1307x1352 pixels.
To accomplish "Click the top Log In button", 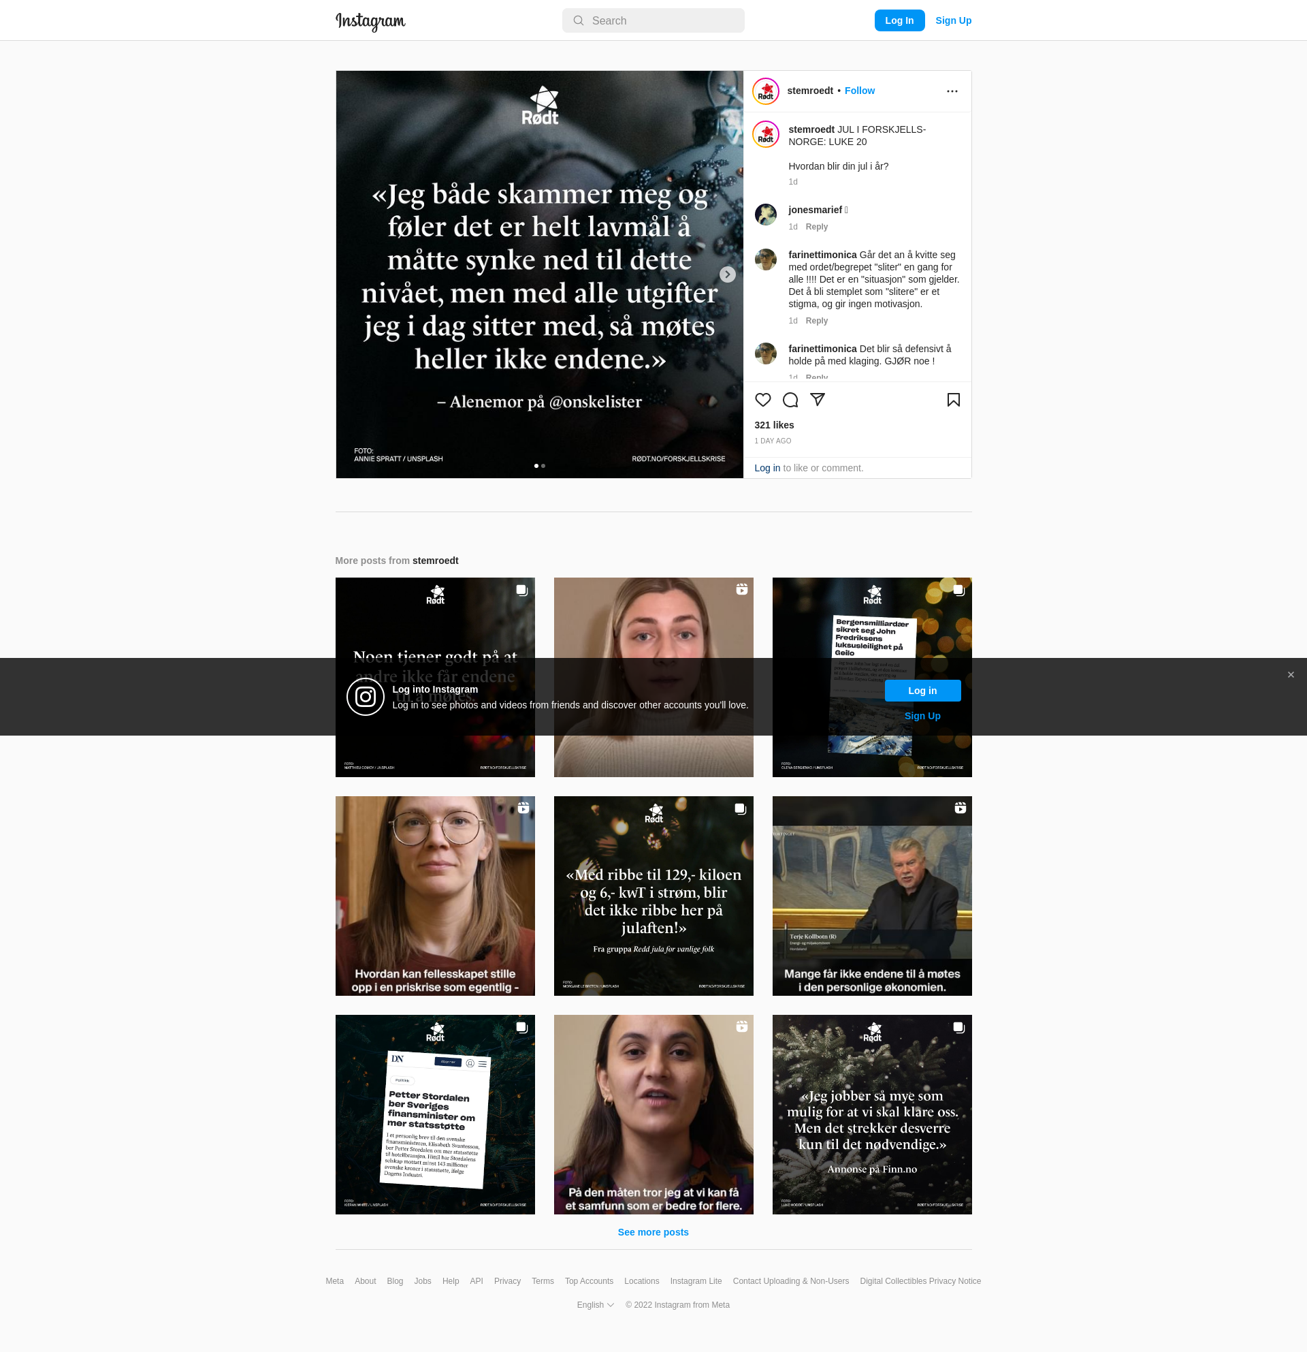I will click(x=899, y=20).
